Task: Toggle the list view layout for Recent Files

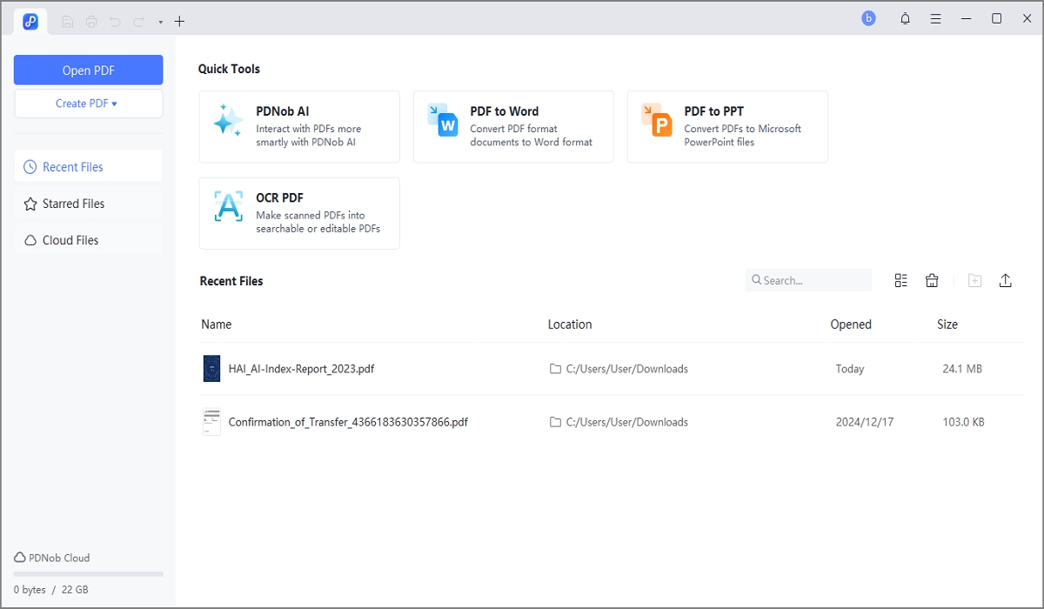Action: click(900, 280)
